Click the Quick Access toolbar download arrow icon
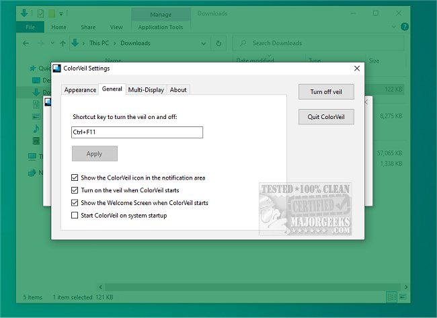Viewport: 437px width, 318px height. pyautogui.click(x=24, y=13)
